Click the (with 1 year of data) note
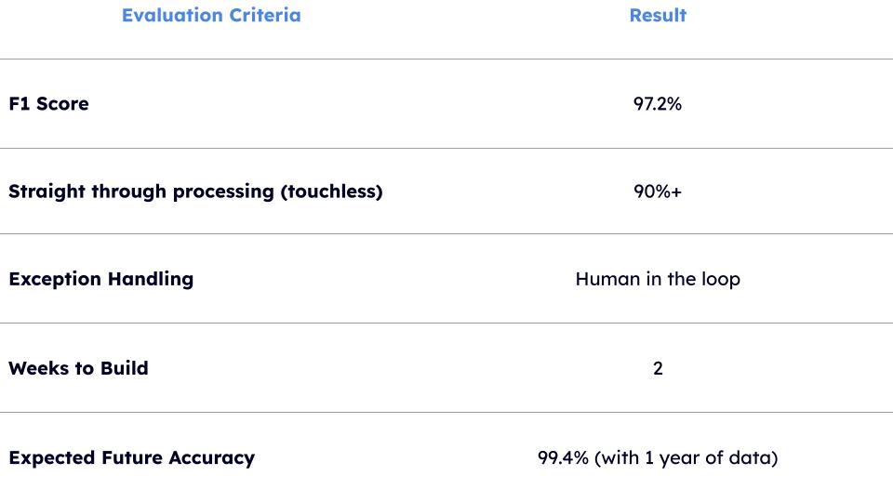Viewport: 893px width, 502px height. click(686, 457)
